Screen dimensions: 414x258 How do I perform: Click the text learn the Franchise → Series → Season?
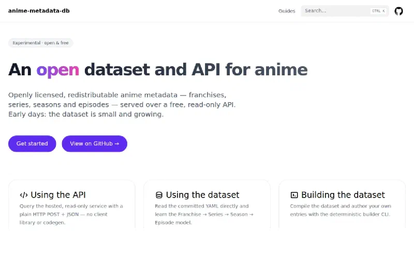coord(201,214)
